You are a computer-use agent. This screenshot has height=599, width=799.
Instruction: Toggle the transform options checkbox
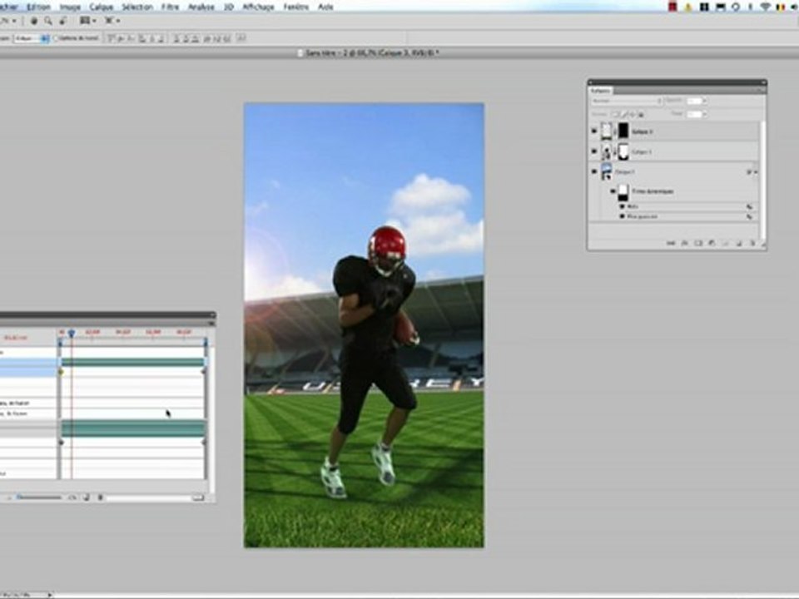click(57, 38)
